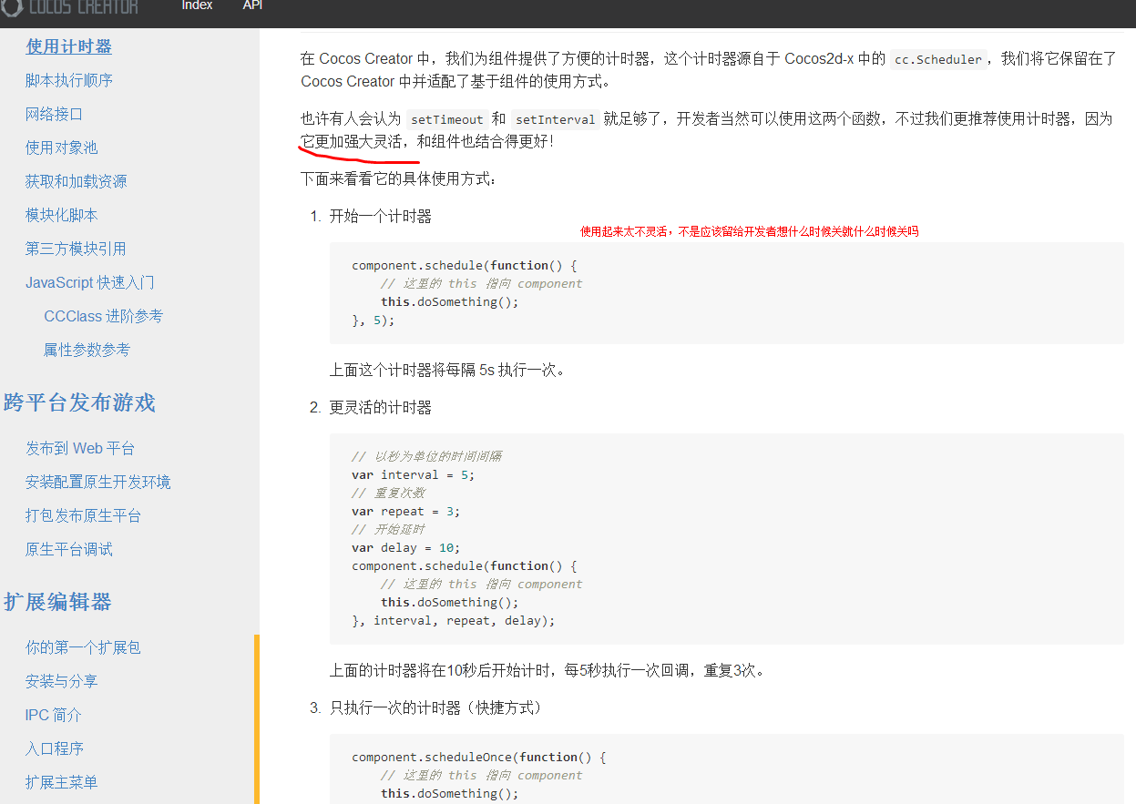Click the 更灵活的计时器 list heading
This screenshot has width=1136, height=804.
click(380, 407)
